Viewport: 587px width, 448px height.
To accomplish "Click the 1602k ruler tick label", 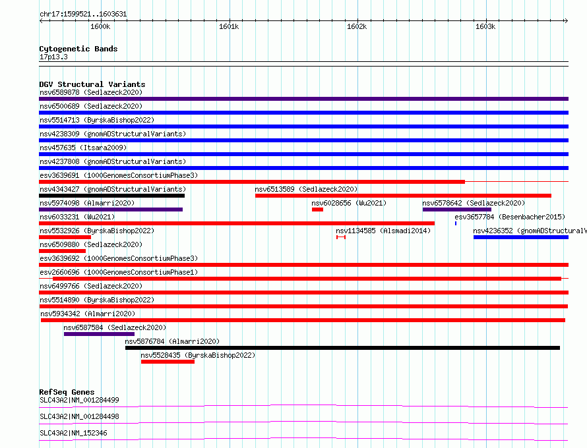I will [357, 26].
